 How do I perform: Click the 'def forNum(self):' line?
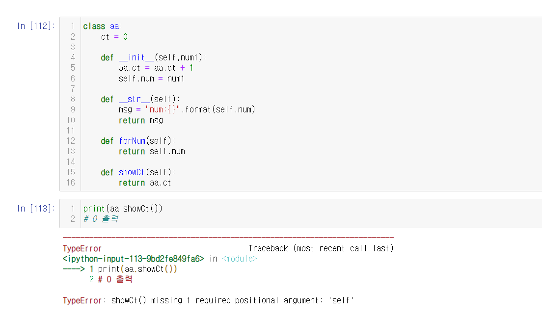click(x=138, y=141)
